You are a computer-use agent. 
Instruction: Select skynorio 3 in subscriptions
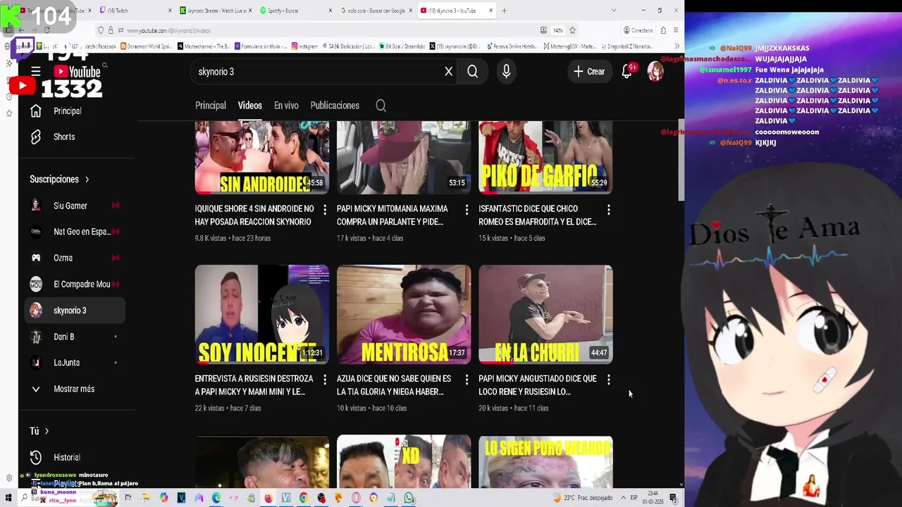(x=75, y=311)
